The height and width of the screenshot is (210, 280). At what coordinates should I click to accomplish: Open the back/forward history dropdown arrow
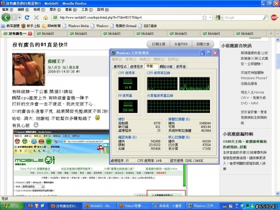coord(19,17)
